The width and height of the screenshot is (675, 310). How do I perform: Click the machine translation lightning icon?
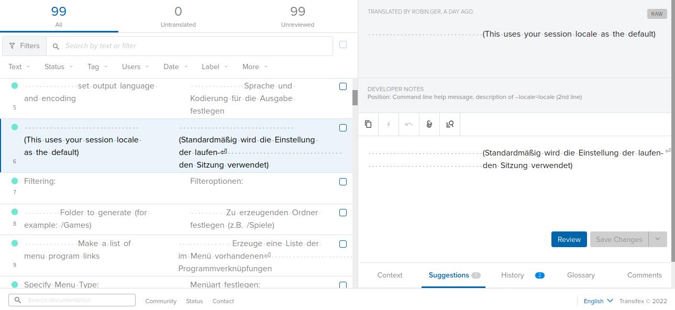click(389, 124)
